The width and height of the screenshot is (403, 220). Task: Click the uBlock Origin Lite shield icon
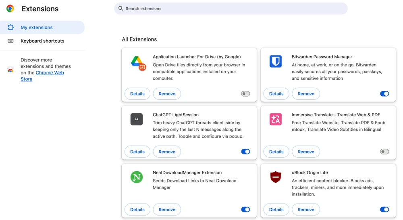click(x=275, y=177)
